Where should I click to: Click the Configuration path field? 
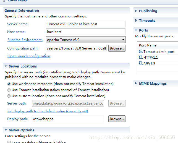tap(76, 48)
